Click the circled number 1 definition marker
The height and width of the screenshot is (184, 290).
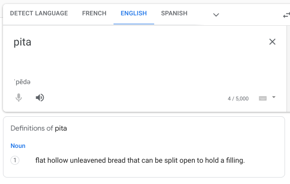point(15,160)
